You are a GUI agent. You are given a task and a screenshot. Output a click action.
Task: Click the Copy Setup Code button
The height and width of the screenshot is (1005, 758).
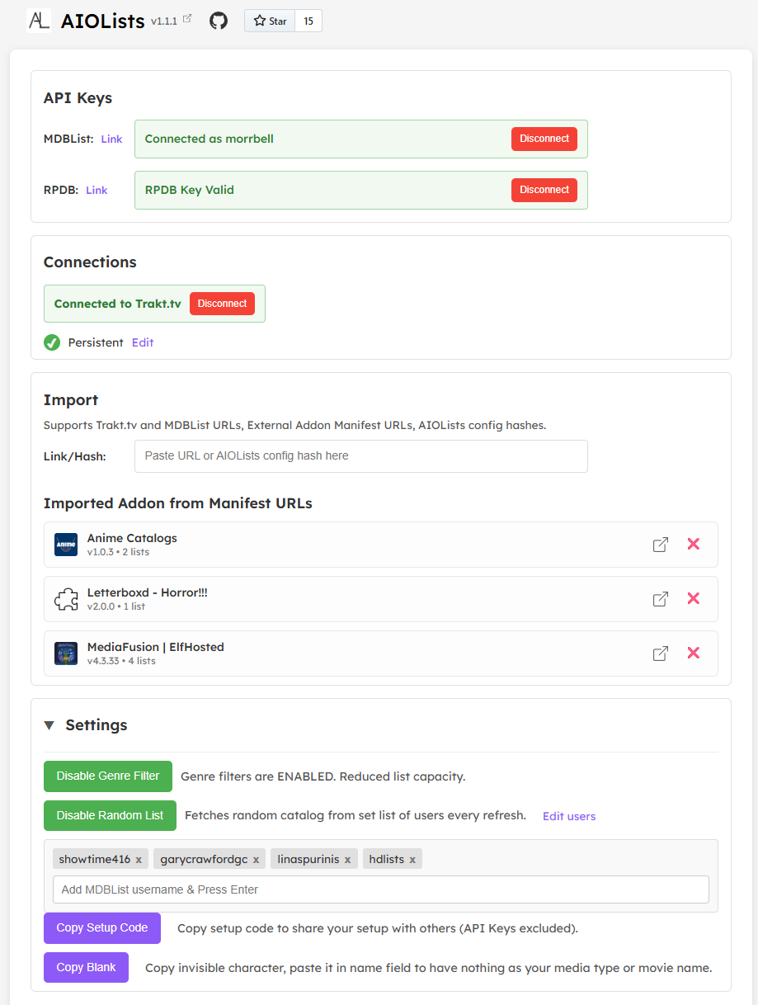[102, 928]
